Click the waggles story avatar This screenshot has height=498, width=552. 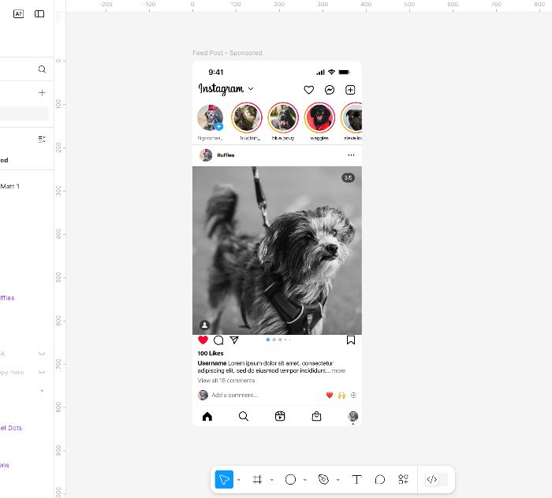coord(319,118)
